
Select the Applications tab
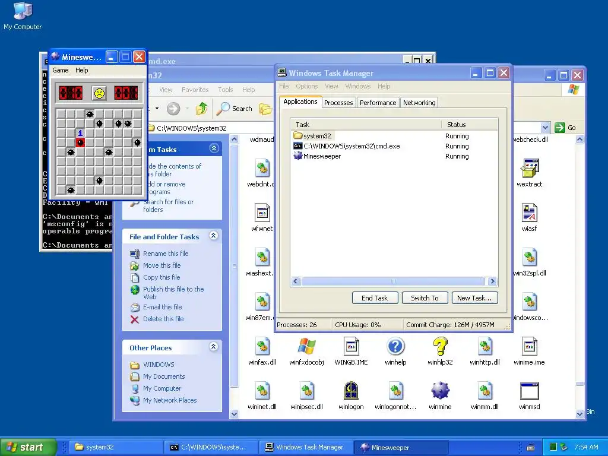(x=300, y=102)
